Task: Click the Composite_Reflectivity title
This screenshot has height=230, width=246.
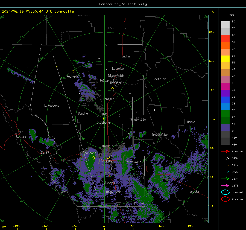Action: point(123,4)
